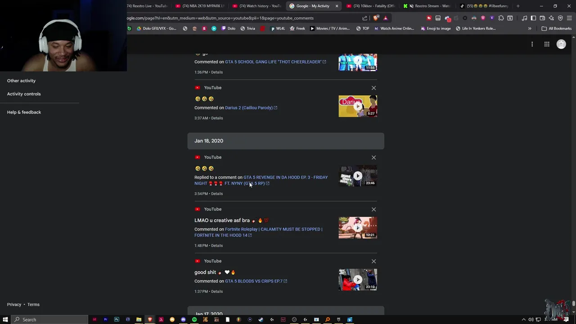This screenshot has height=324, width=576.
Task: Toggle the browser sidebar panel icon
Action: coord(533,18)
